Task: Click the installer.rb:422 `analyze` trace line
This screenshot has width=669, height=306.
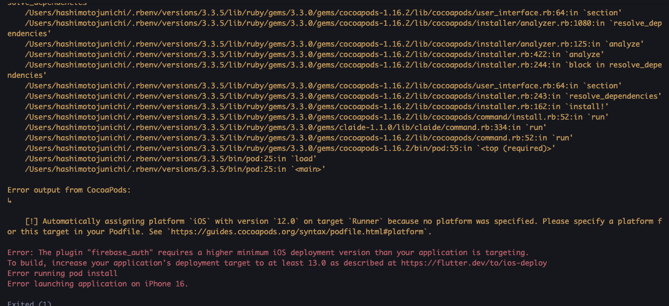Action: pyautogui.click(x=315, y=55)
